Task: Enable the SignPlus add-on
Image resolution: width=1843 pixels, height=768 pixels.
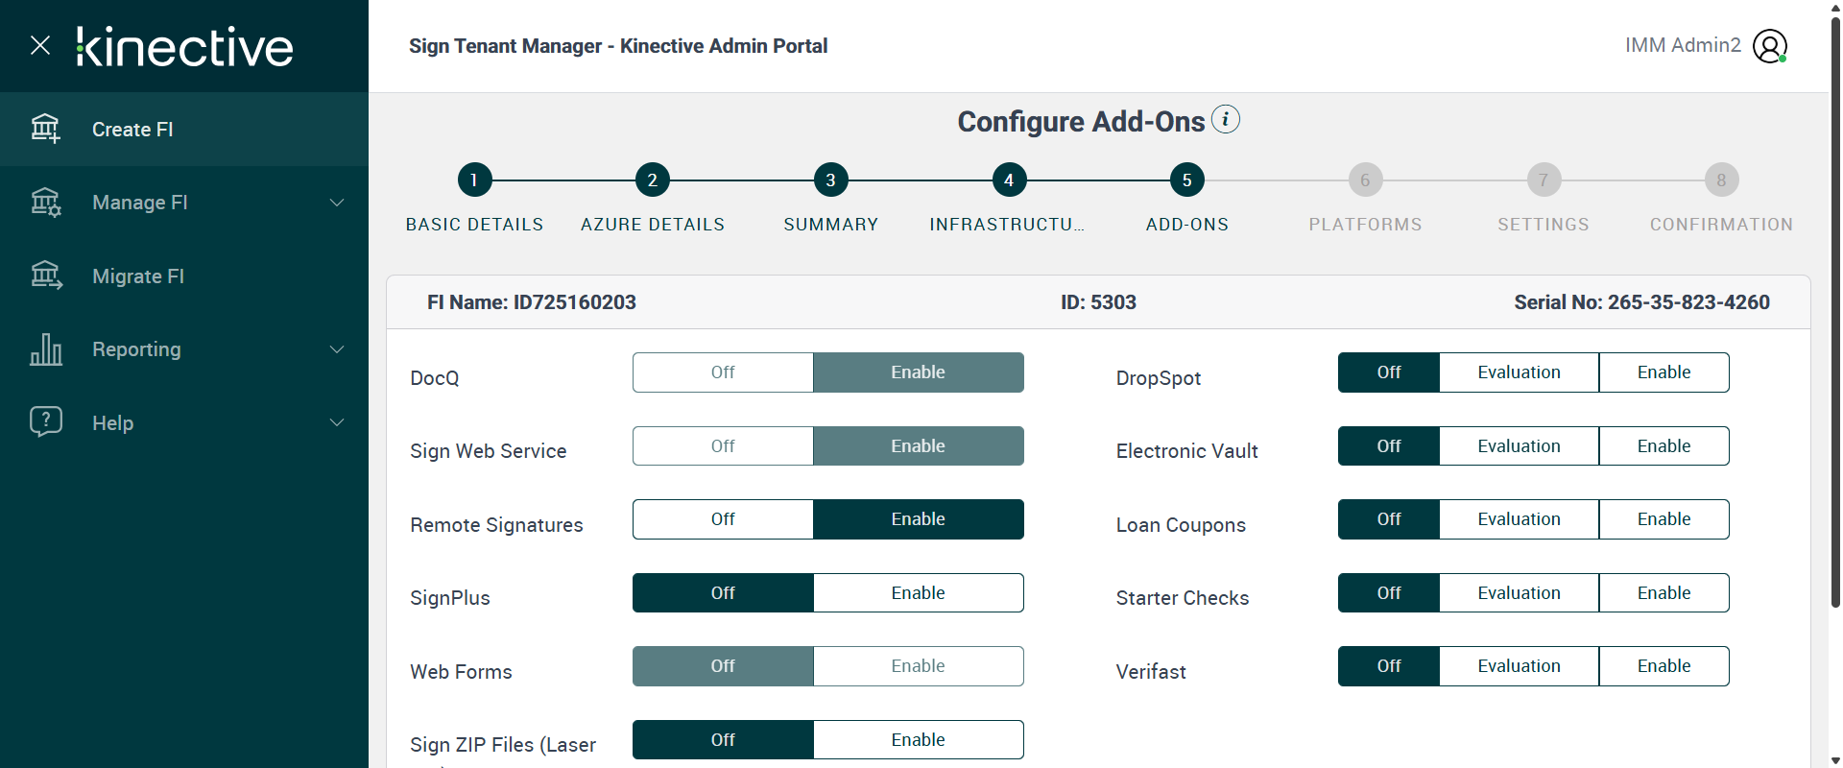Action: pos(918,593)
